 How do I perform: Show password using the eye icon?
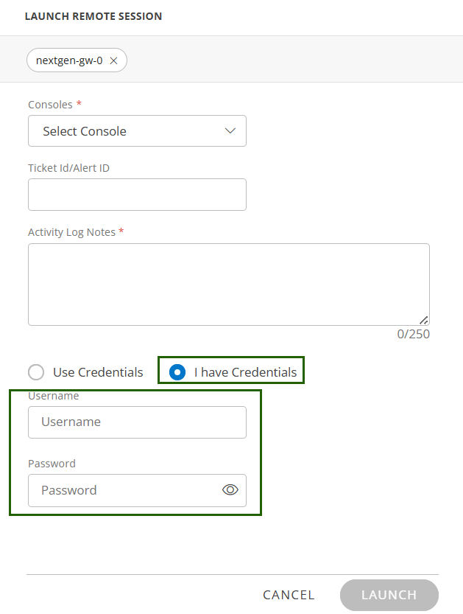click(230, 490)
